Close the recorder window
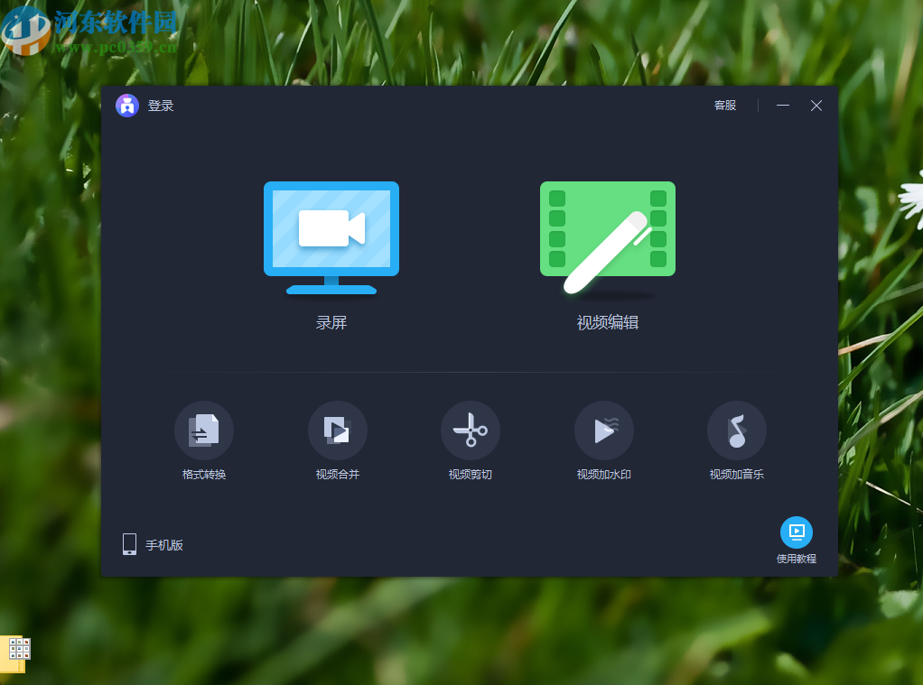This screenshot has width=923, height=685. [x=816, y=106]
